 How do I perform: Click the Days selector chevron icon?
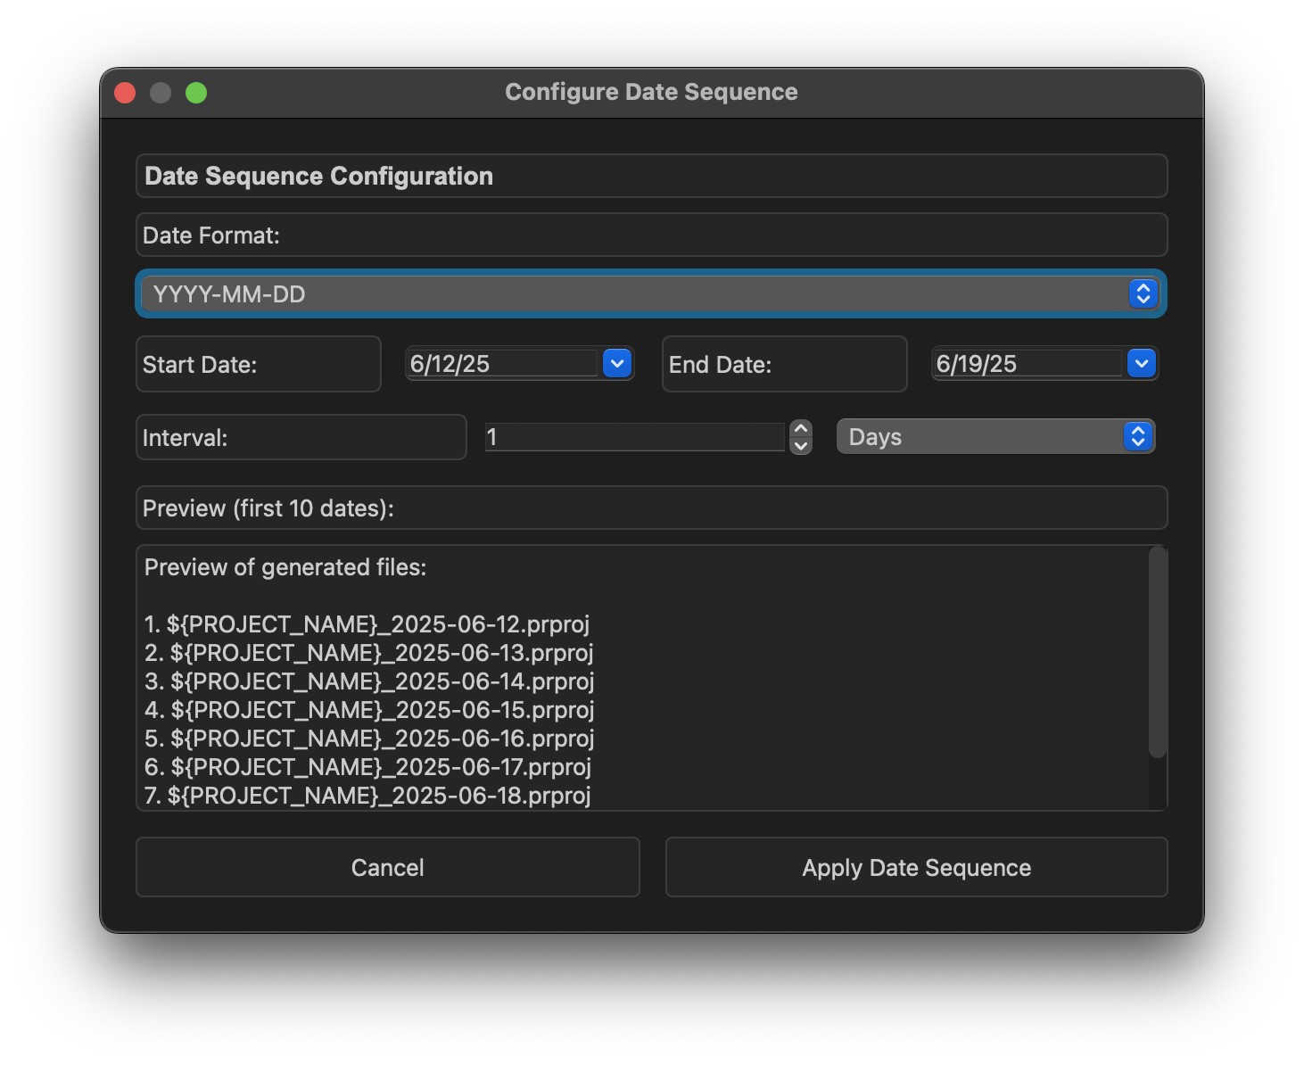coord(1136,436)
